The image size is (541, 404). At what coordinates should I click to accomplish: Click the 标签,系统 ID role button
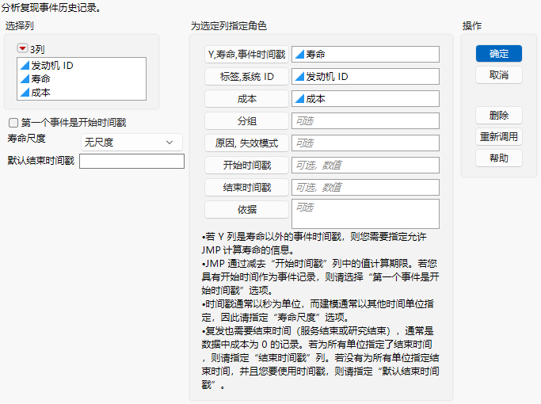point(246,77)
